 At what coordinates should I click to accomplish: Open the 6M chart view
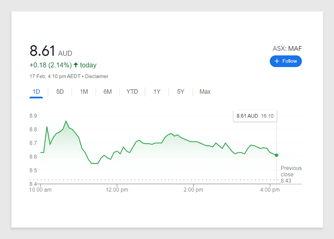pyautogui.click(x=108, y=92)
